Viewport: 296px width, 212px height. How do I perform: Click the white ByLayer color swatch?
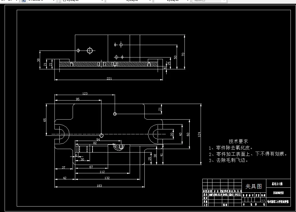pos(64,1)
